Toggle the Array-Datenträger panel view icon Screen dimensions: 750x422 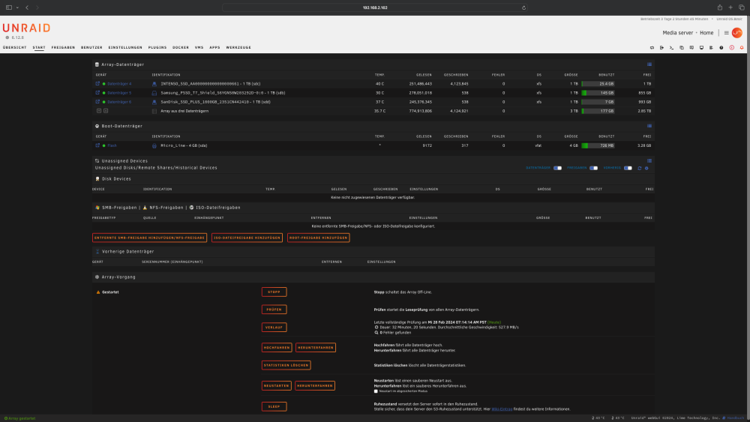(649, 64)
